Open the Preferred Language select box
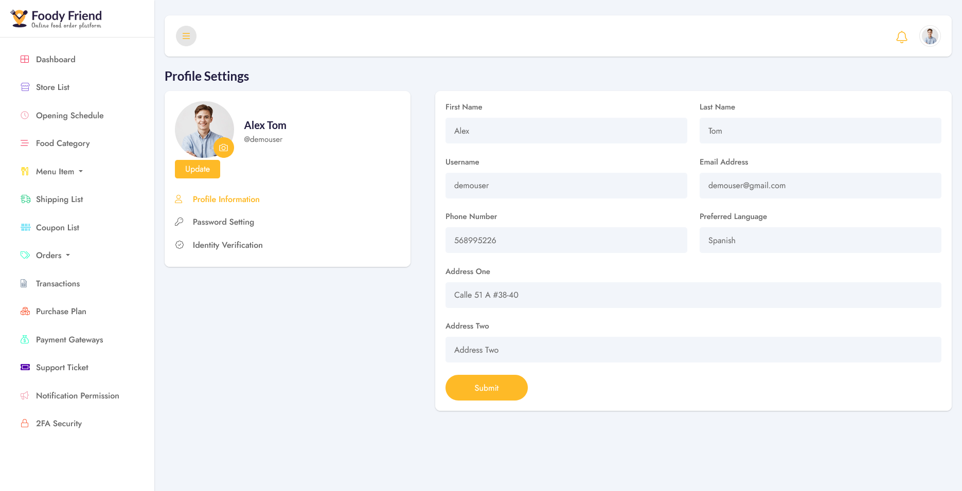962x491 pixels. [x=820, y=240]
